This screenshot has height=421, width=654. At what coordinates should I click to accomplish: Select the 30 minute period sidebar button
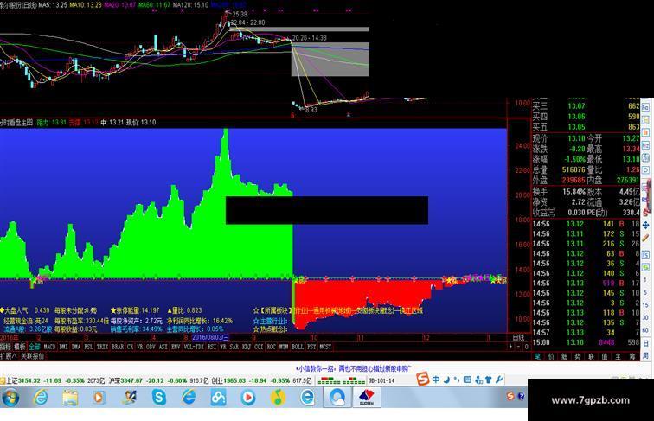tap(645, 317)
